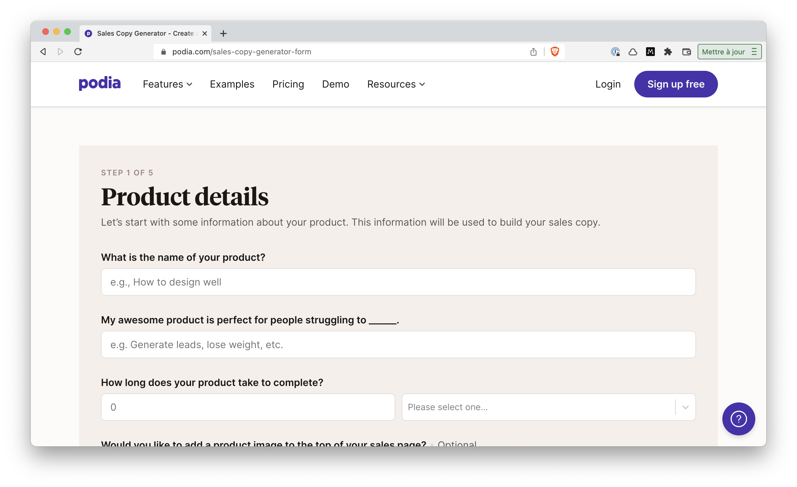Viewport: 797px width, 487px height.
Task: Open the Pricing menu item
Action: pos(288,84)
